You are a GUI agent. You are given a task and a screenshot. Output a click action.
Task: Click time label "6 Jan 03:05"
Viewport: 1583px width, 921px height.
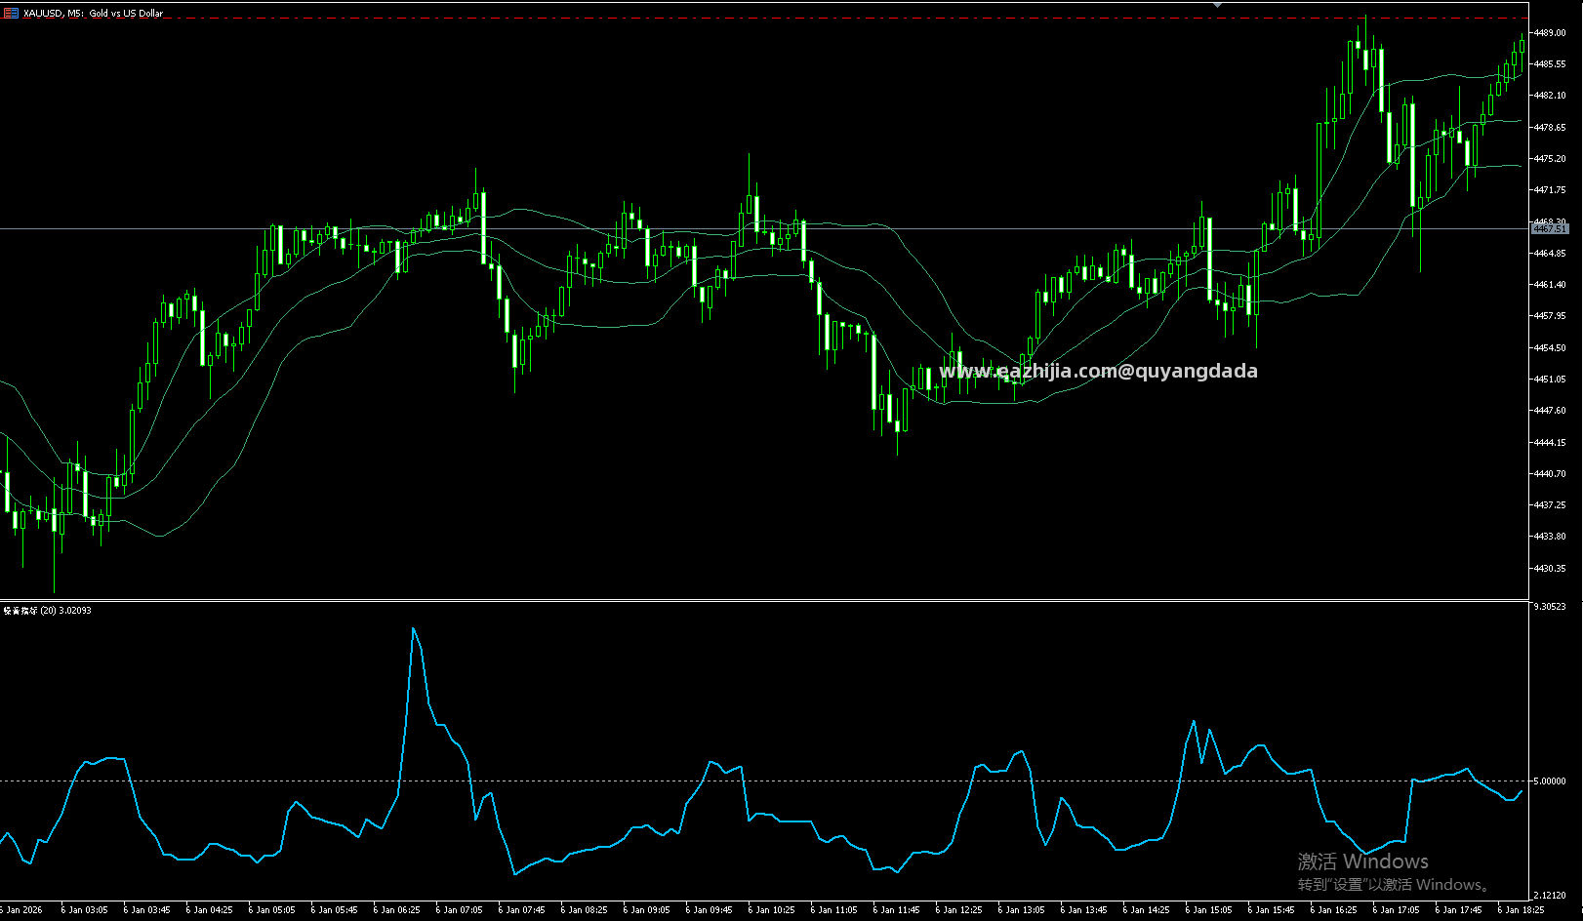[x=84, y=910]
